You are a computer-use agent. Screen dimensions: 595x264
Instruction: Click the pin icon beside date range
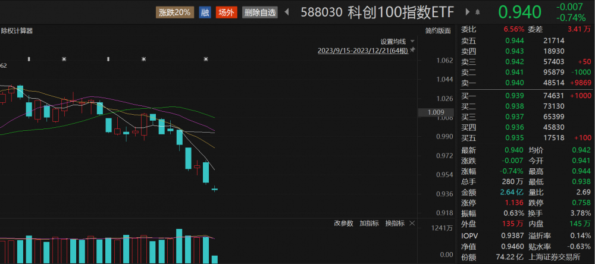(412, 51)
